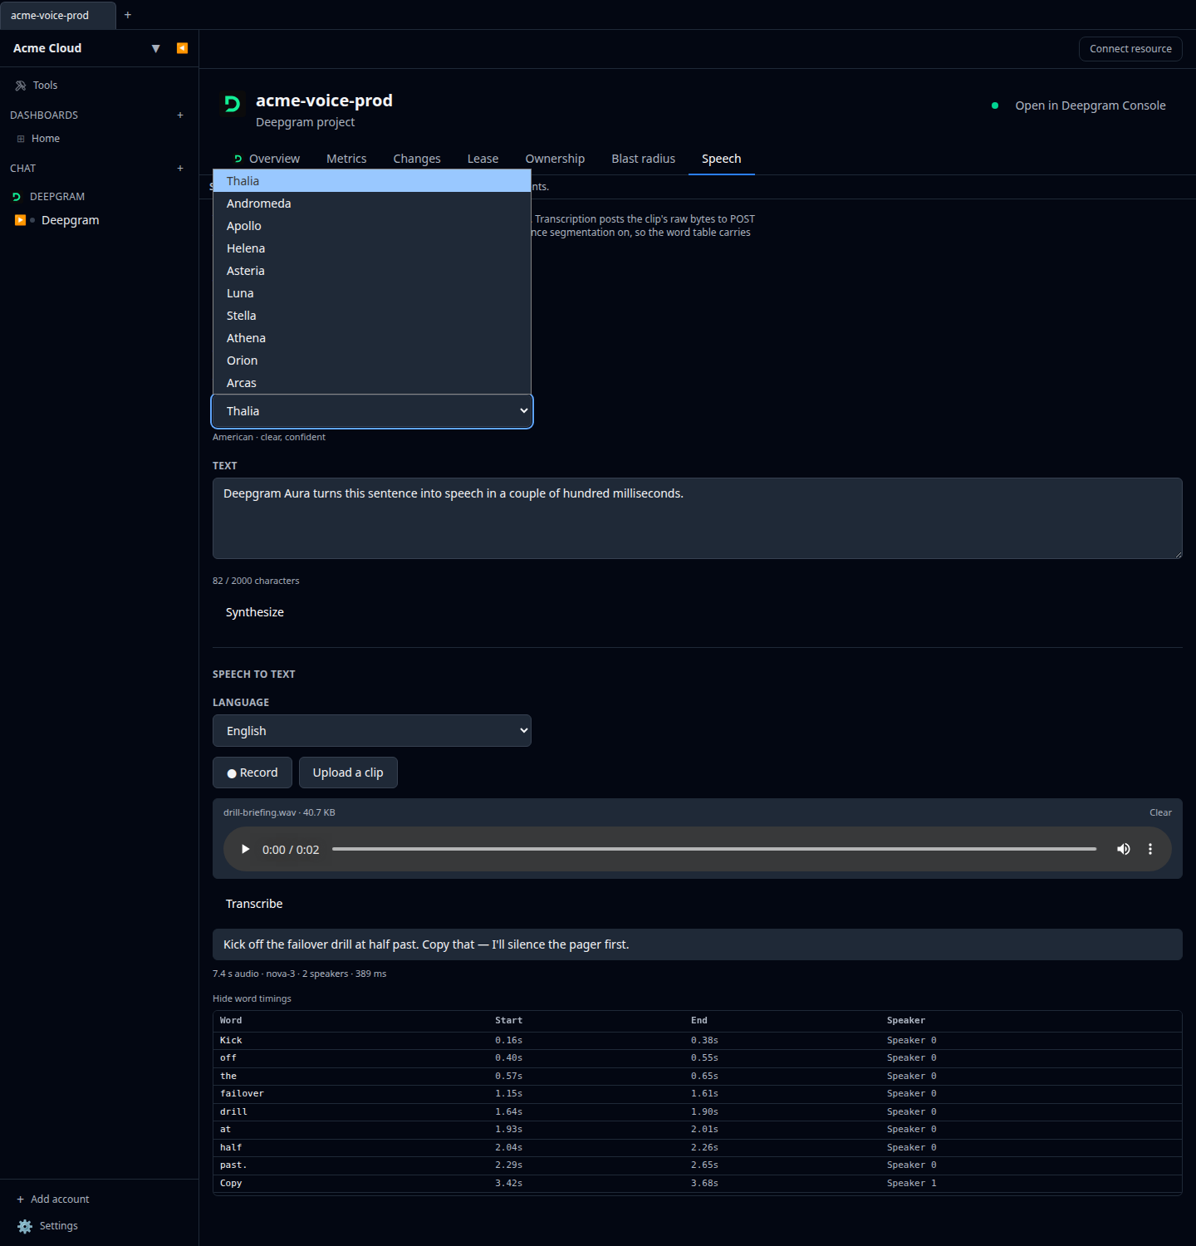Choose Asteria voice option
This screenshot has width=1196, height=1246.
click(372, 271)
